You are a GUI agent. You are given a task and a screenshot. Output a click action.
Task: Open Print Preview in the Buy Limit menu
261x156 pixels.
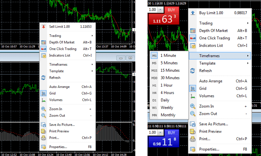coord(210,132)
